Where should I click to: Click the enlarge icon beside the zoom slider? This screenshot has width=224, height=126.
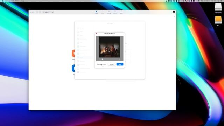pyautogui.click(x=120, y=59)
